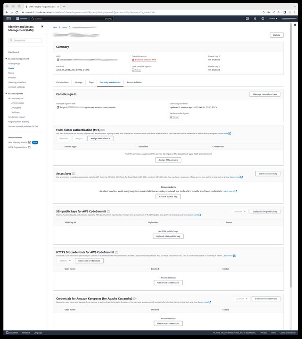Open the help question mark menu
302x339 pixels.
pos(263,18)
